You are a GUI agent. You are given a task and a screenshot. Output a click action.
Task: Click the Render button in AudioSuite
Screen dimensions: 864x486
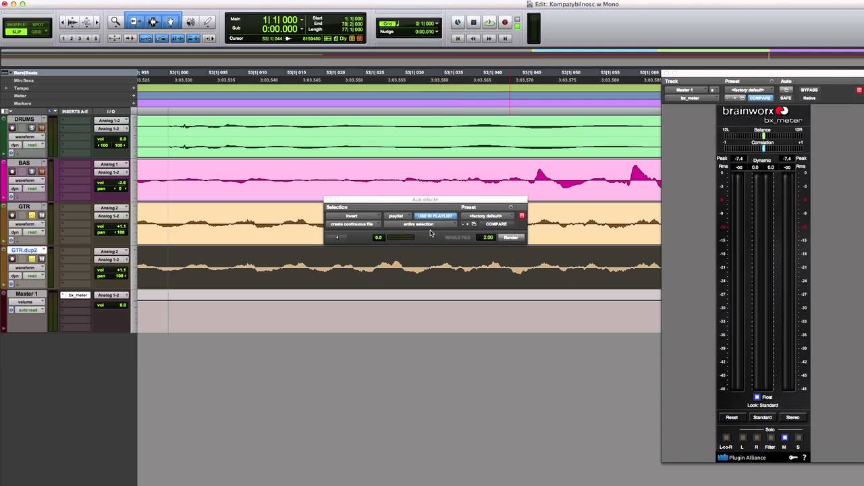pyautogui.click(x=511, y=238)
